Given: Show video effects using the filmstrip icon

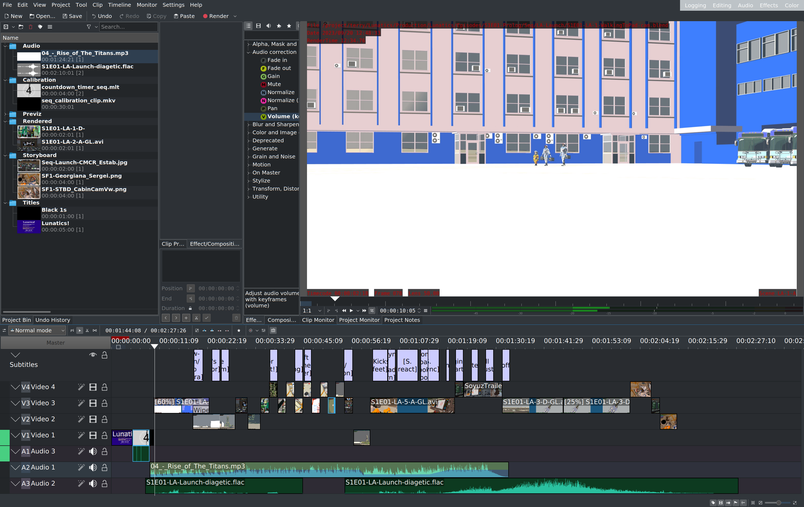Looking at the screenshot, I should (x=258, y=26).
